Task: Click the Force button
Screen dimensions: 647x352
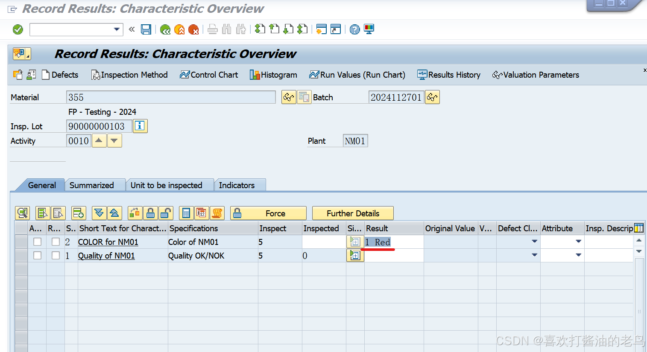Action: 269,213
